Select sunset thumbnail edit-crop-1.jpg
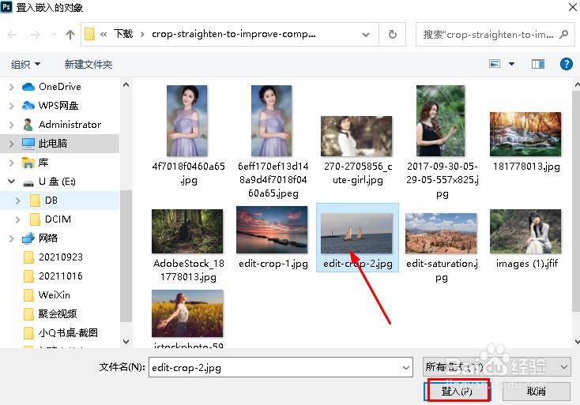 (272, 230)
